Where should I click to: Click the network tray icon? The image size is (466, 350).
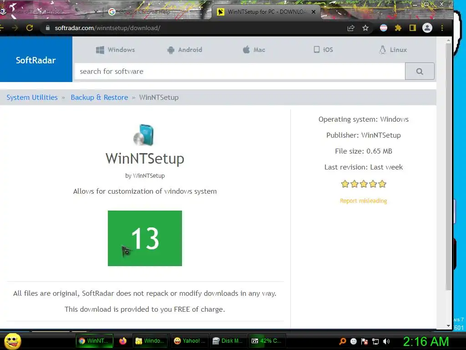(375, 341)
